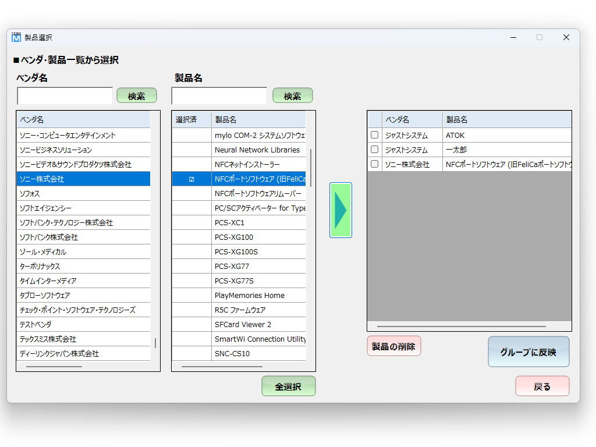Check the checkbox for 一太郎 in the right table
Image resolution: width=596 pixels, height=447 pixels.
pos(374,150)
